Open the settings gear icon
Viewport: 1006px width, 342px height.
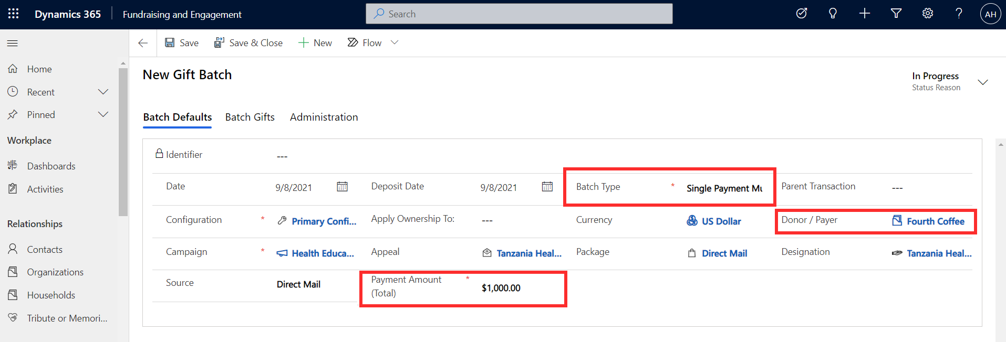[x=928, y=14]
